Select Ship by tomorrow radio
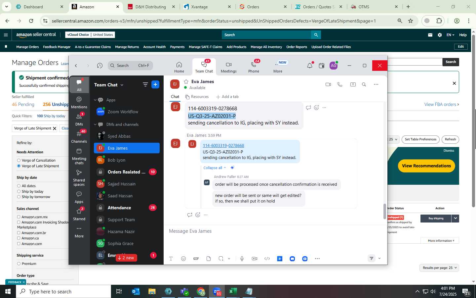Image resolution: width=476 pixels, height=298 pixels. pos(19,197)
